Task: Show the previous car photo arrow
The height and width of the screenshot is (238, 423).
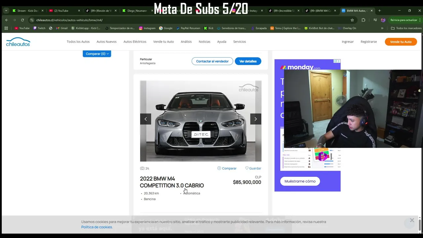Action: click(145, 119)
